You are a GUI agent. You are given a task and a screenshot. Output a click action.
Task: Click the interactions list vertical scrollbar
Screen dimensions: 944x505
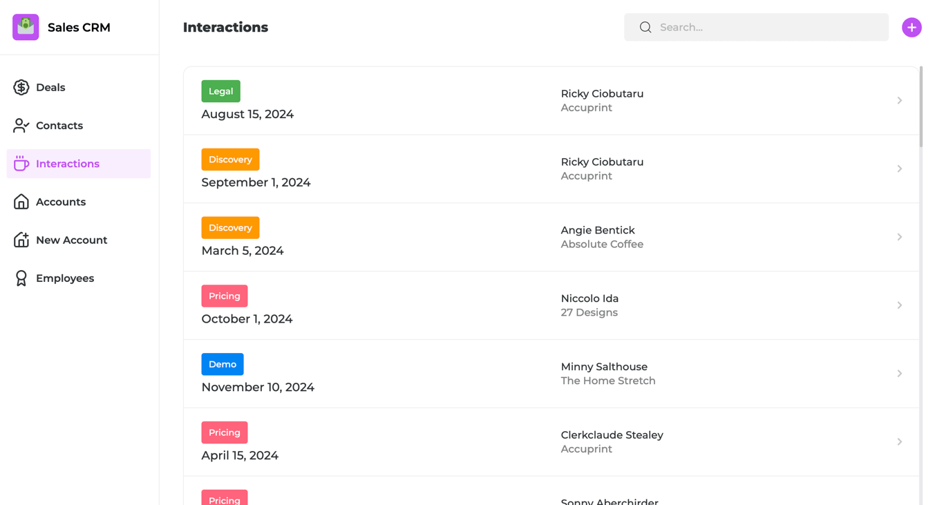[921, 107]
